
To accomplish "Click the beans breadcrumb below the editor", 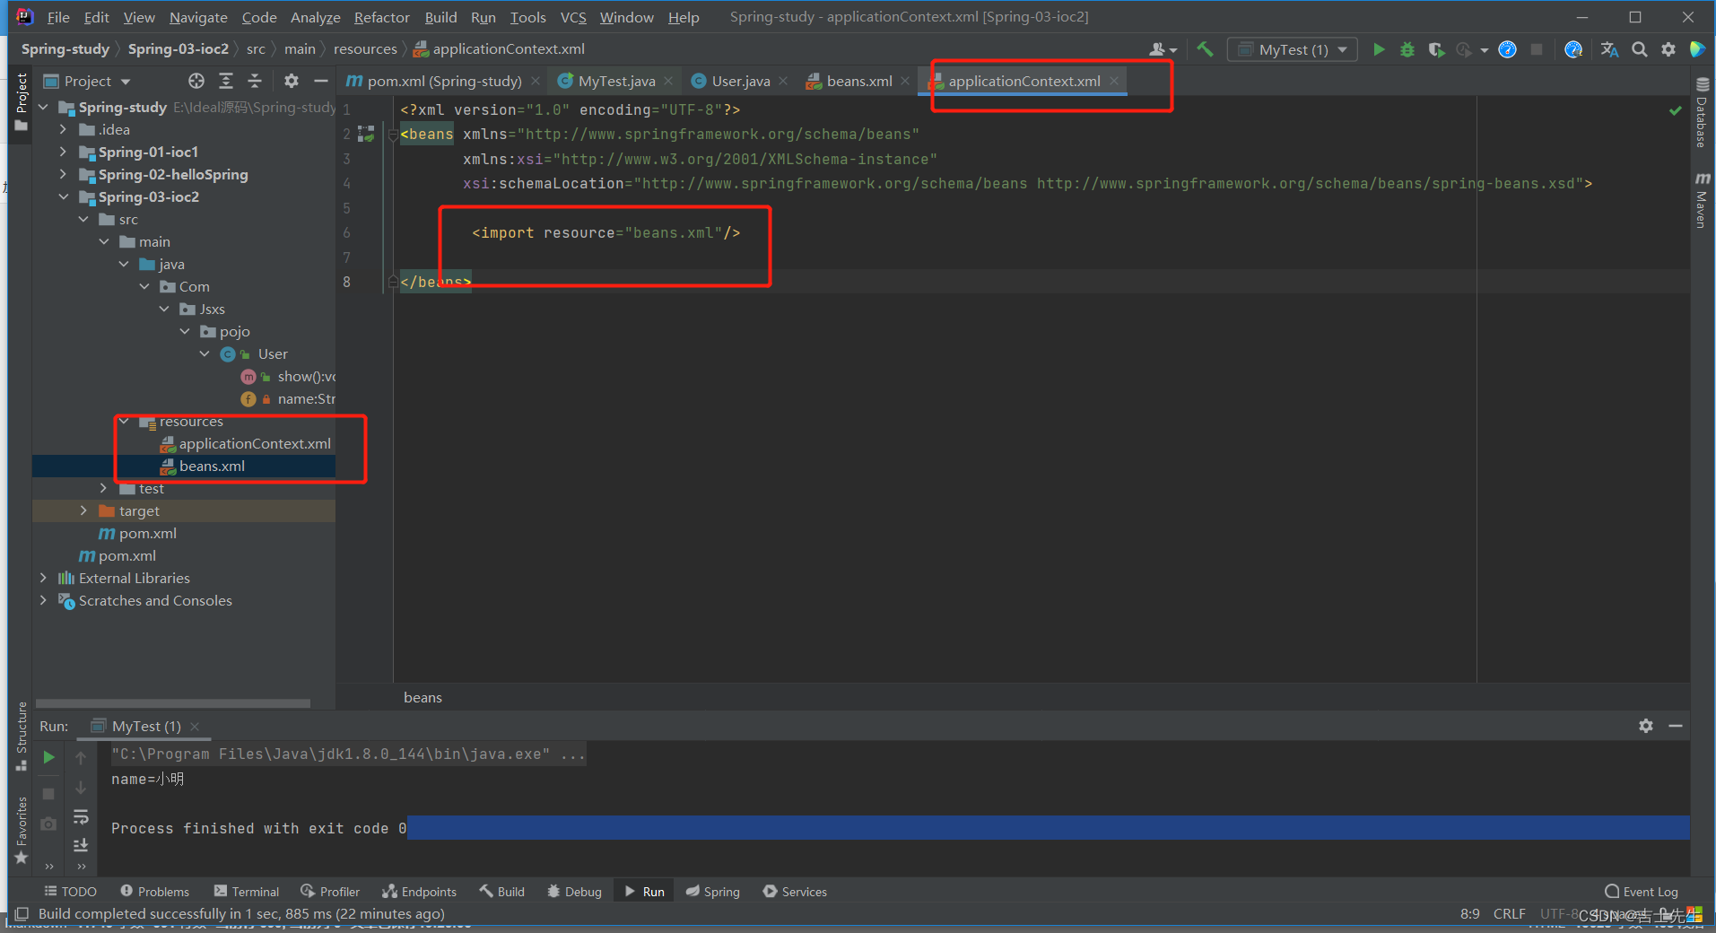I will coord(422,698).
